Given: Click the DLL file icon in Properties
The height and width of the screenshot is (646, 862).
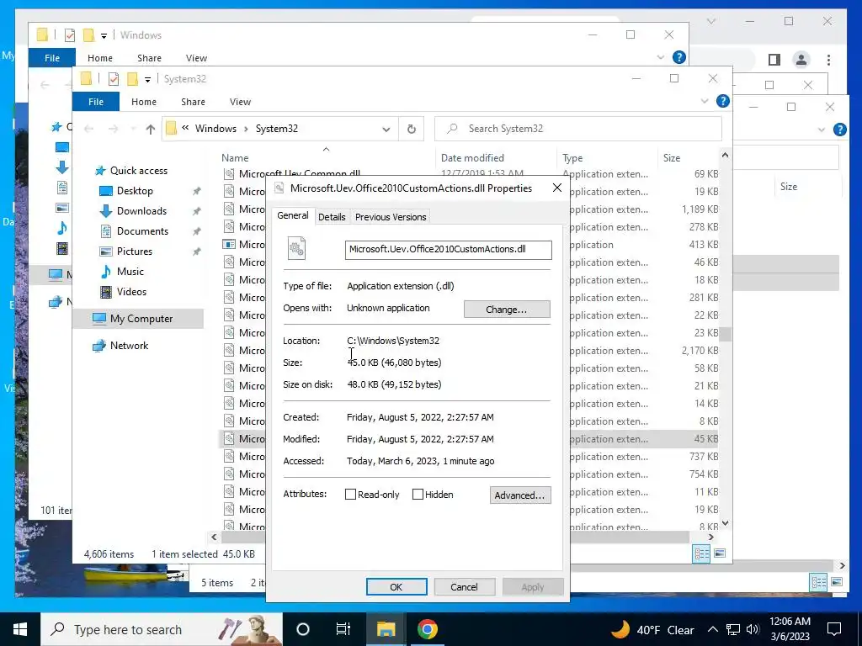Looking at the screenshot, I should [297, 249].
